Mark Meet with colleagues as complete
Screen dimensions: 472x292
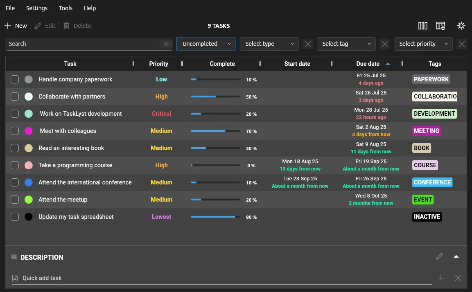click(x=15, y=131)
